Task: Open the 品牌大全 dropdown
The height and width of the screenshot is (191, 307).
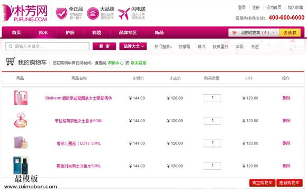Action: click(x=133, y=47)
